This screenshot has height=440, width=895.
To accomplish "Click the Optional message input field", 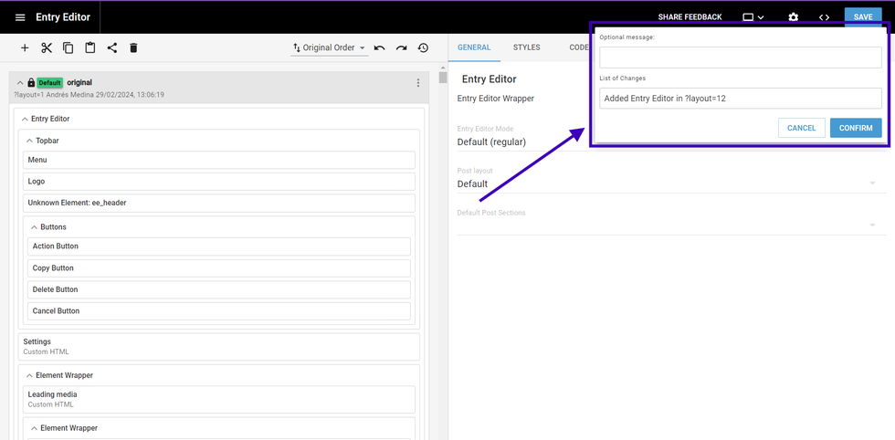I will tap(741, 58).
